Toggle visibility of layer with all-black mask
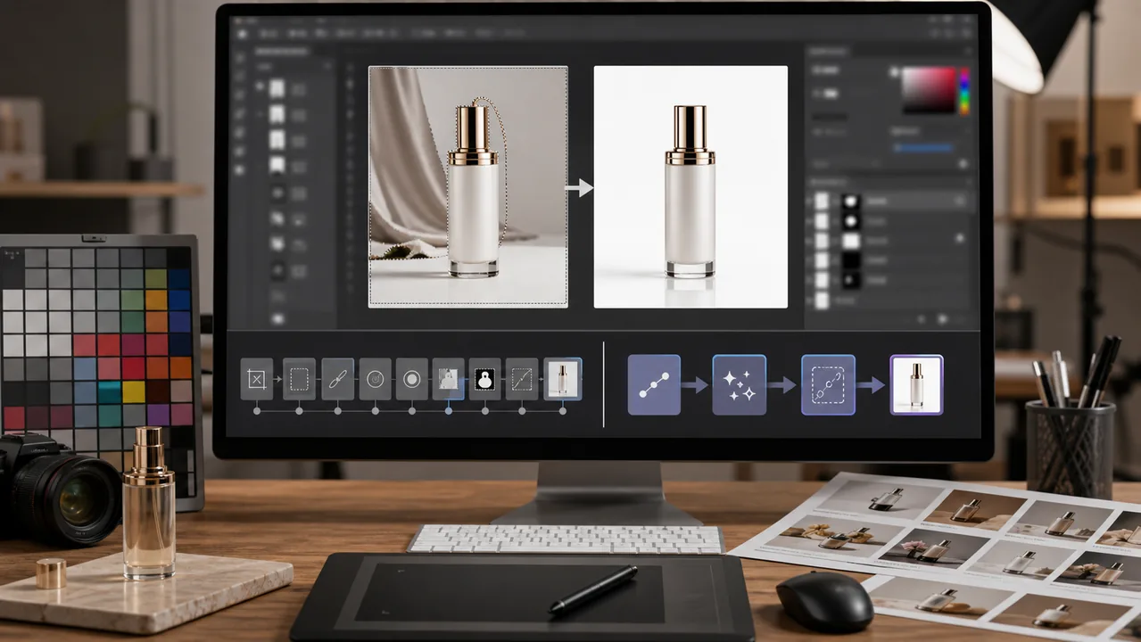Screen dimensions: 1141x642 pos(809,260)
